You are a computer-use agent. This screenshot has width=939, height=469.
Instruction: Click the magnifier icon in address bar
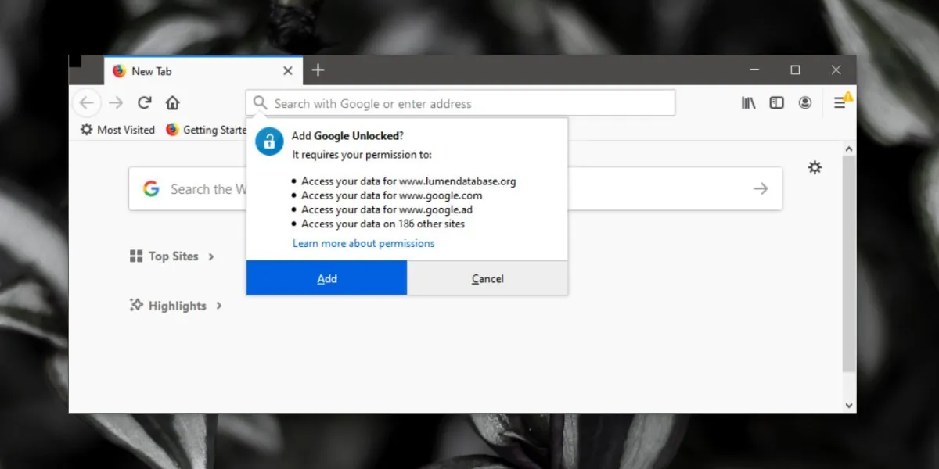[261, 103]
